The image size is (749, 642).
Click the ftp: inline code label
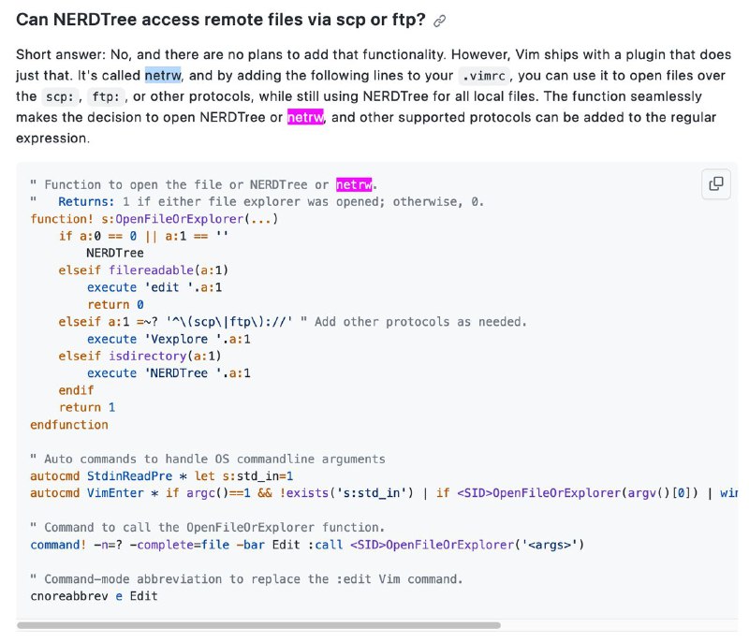tap(106, 97)
